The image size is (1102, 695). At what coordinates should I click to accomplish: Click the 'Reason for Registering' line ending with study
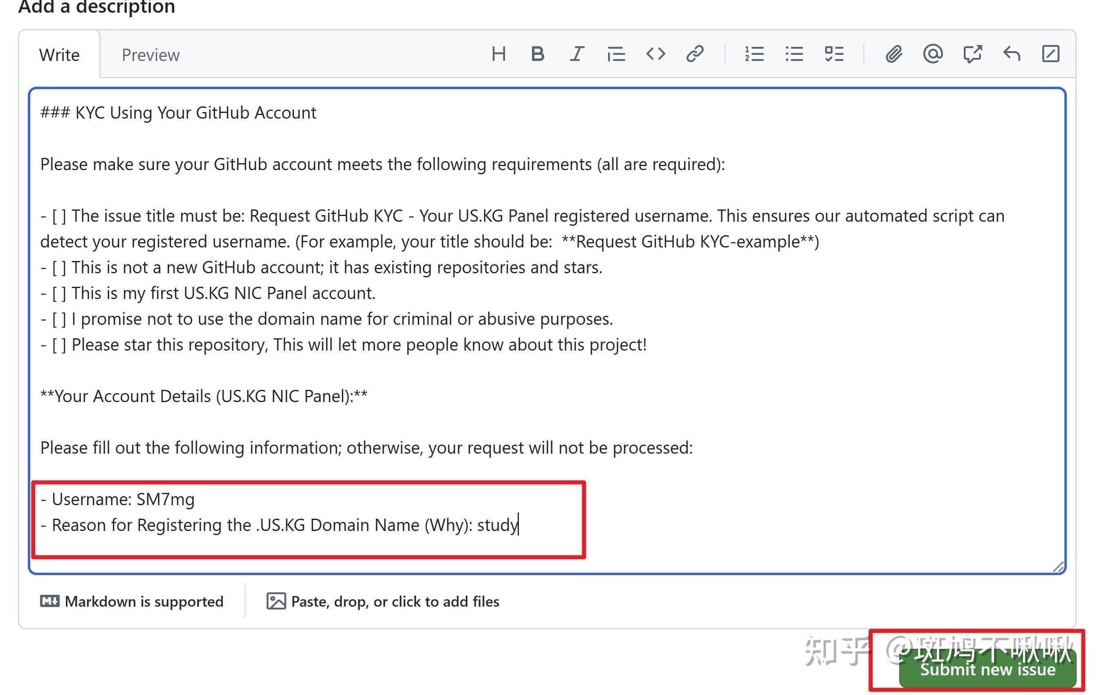[x=279, y=525]
